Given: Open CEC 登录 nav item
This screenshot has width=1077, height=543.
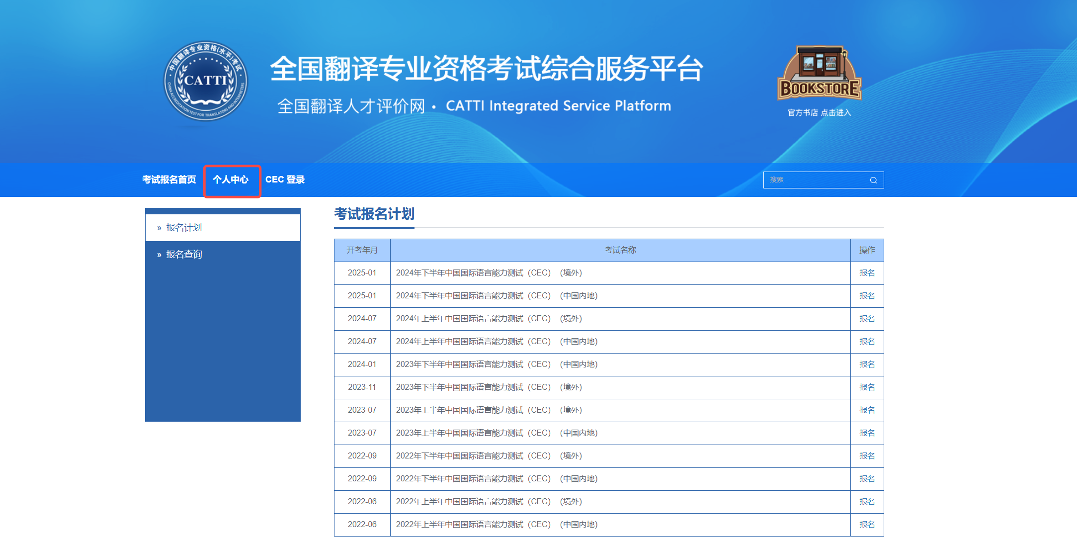Looking at the screenshot, I should pyautogui.click(x=285, y=180).
